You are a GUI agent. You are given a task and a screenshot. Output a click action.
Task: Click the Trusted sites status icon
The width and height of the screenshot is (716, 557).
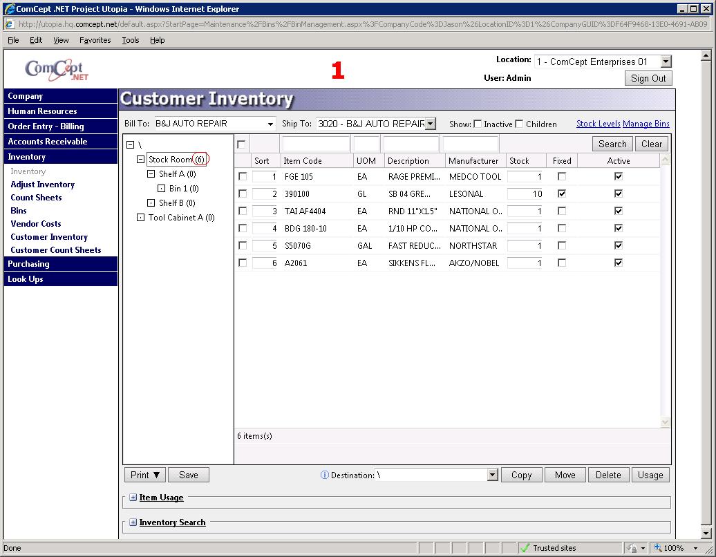coord(525,548)
